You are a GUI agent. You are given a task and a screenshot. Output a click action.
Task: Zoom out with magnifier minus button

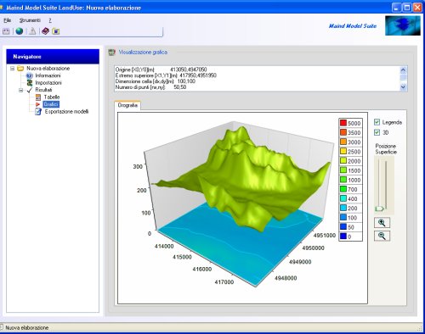[382, 236]
